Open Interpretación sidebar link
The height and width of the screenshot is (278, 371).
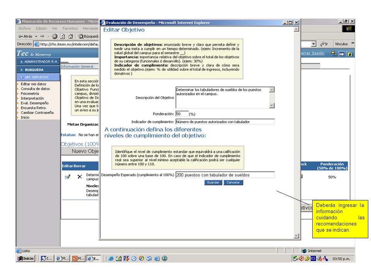[32, 98]
